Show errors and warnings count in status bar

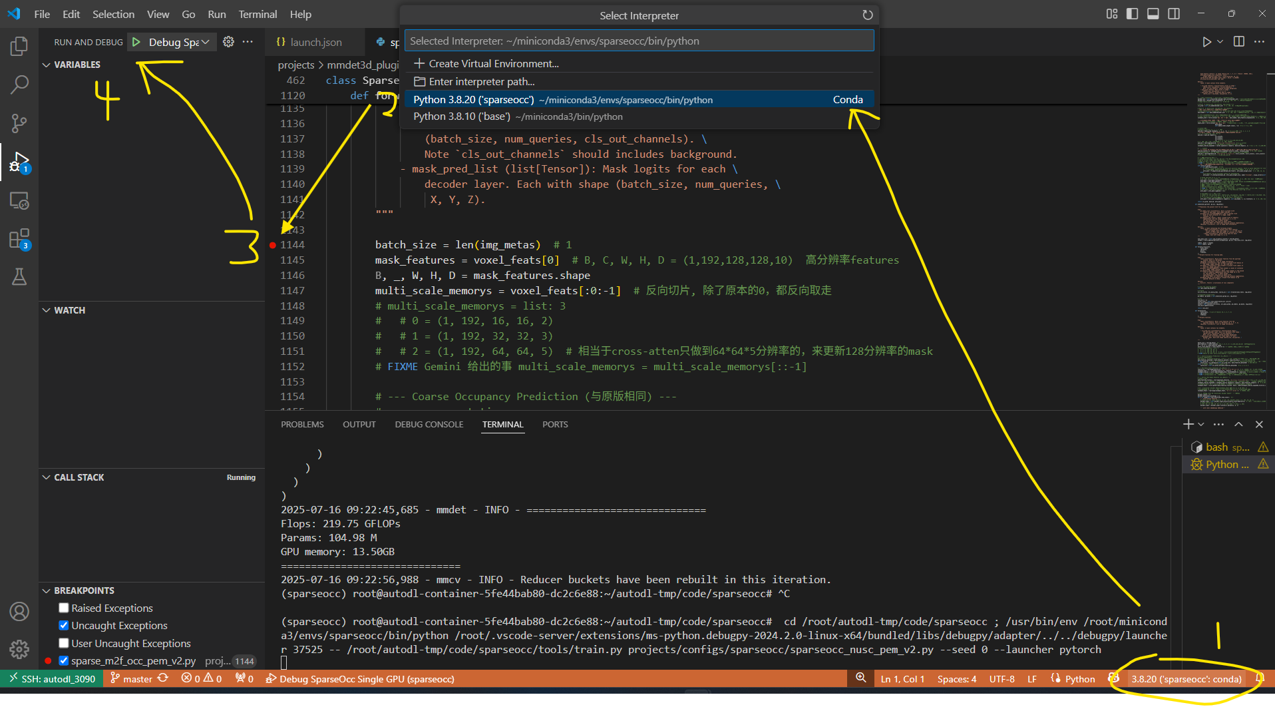[x=202, y=678]
